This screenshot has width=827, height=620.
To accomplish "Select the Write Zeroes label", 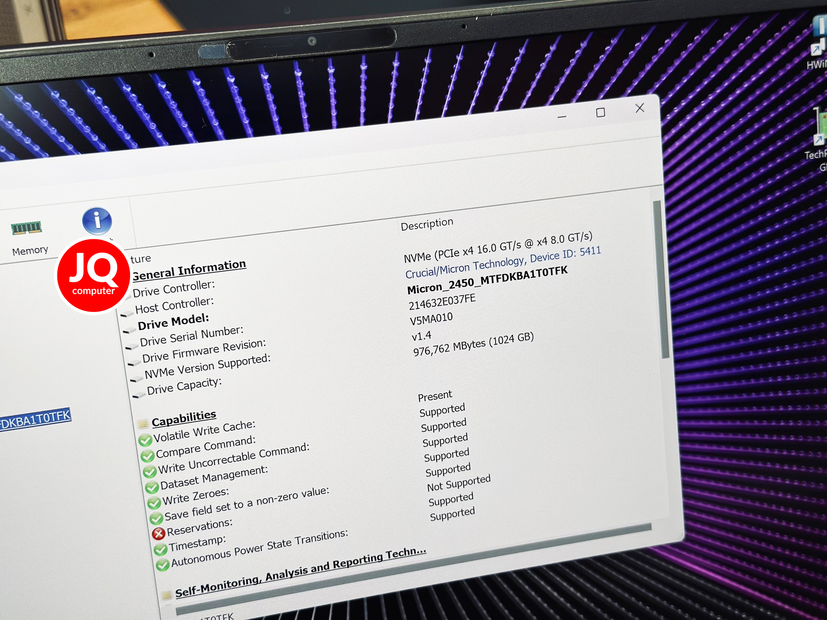I will 196,496.
